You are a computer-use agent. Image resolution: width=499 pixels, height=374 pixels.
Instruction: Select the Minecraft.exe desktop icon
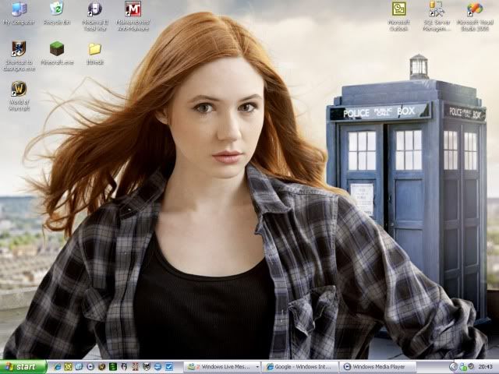click(x=57, y=53)
